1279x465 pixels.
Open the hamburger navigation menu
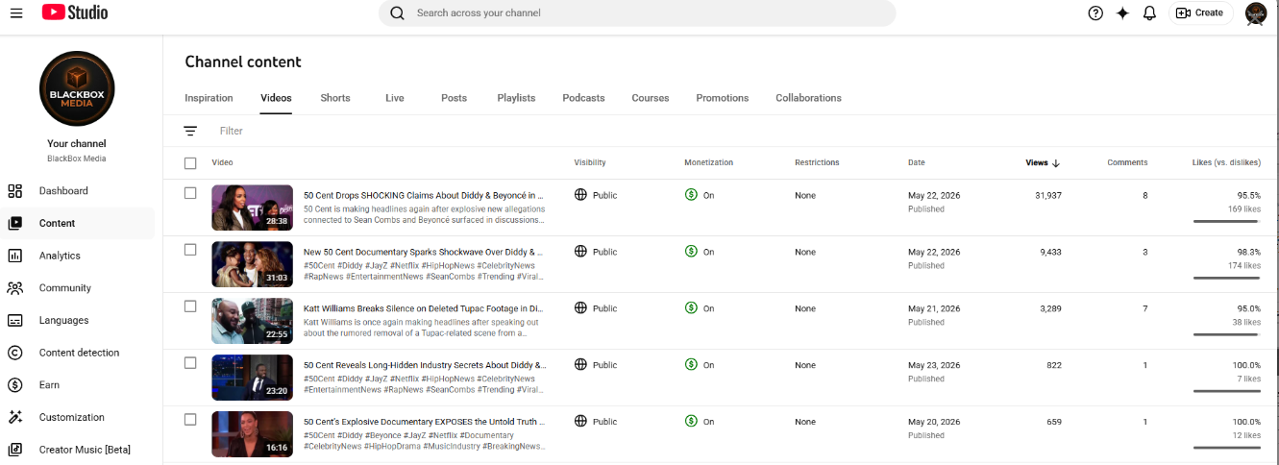[16, 12]
